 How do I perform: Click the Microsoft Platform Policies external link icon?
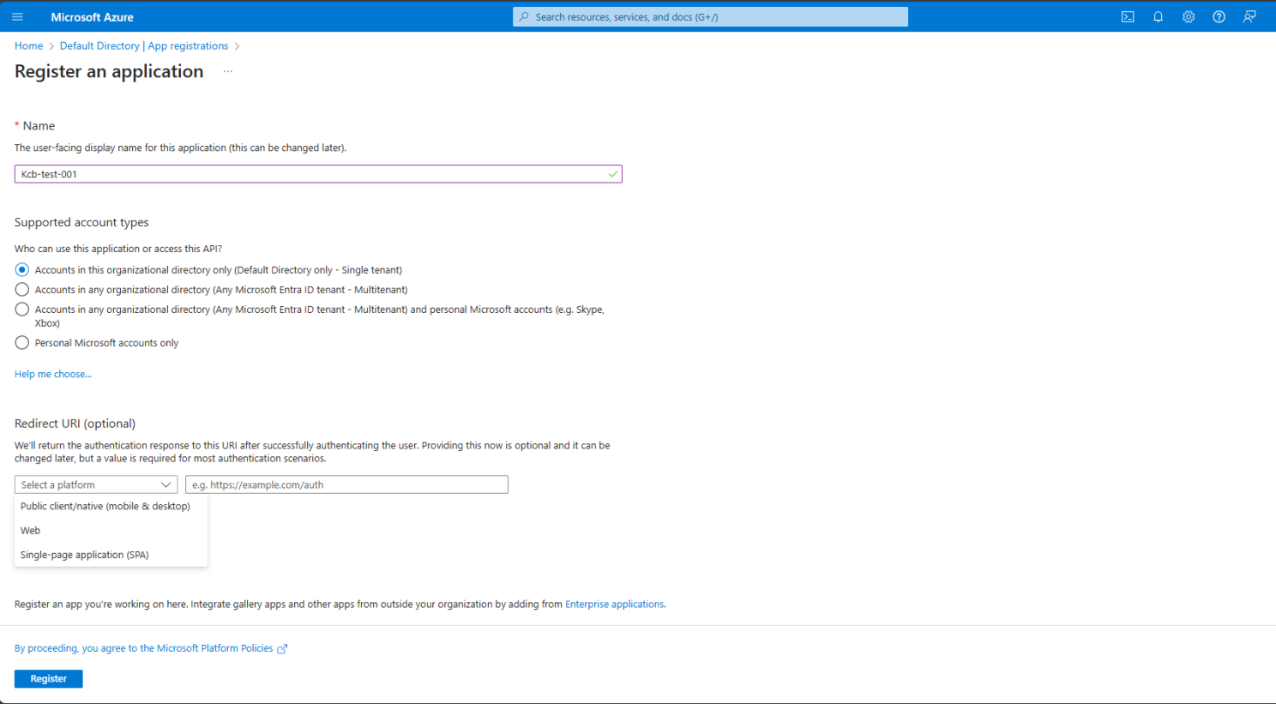pos(282,649)
